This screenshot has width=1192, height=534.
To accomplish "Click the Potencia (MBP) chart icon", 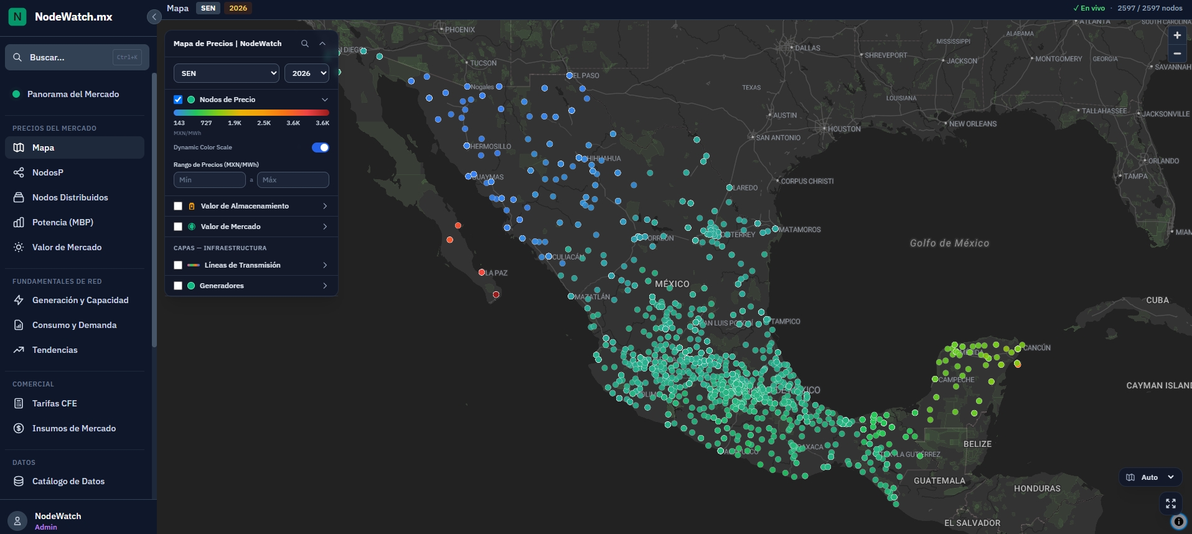I will [x=19, y=222].
